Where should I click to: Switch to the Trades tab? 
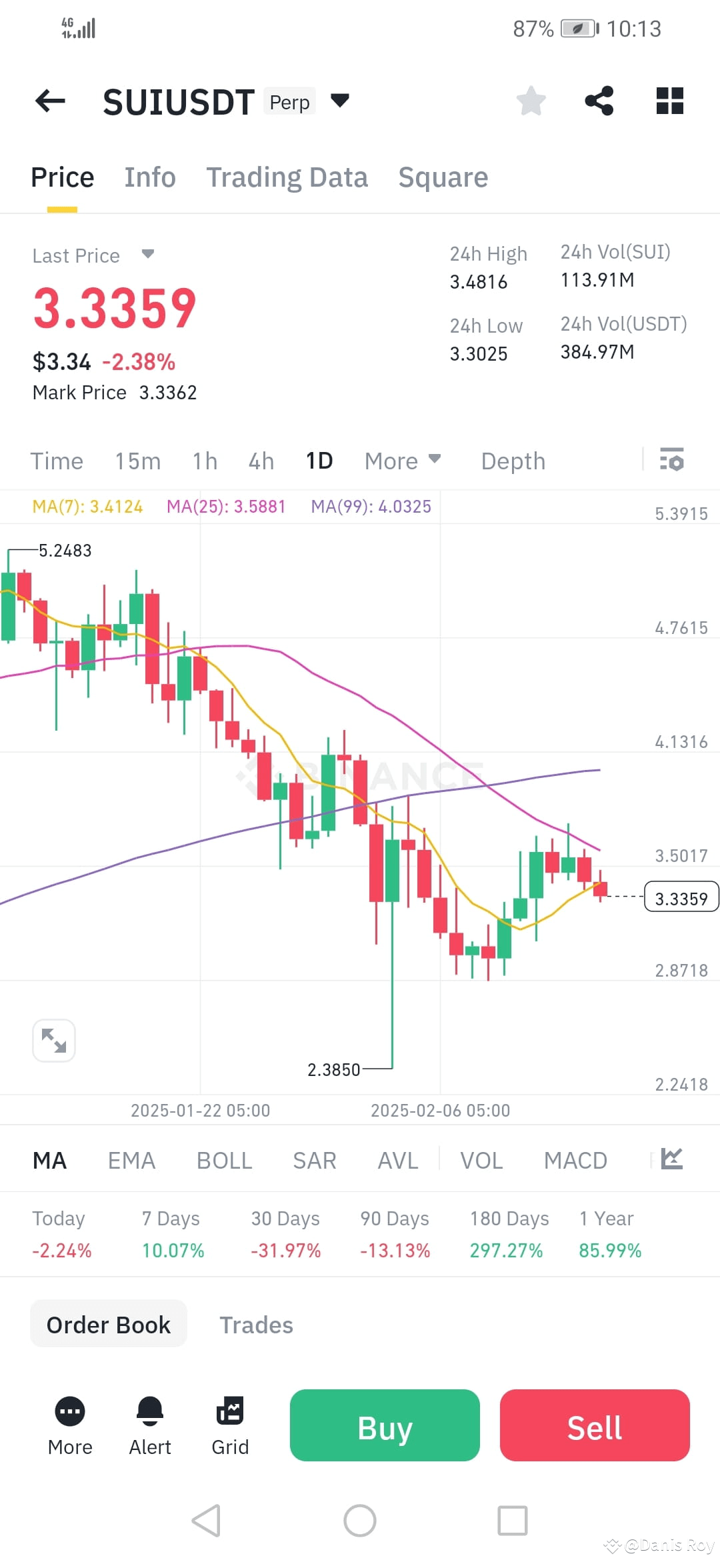256,1325
